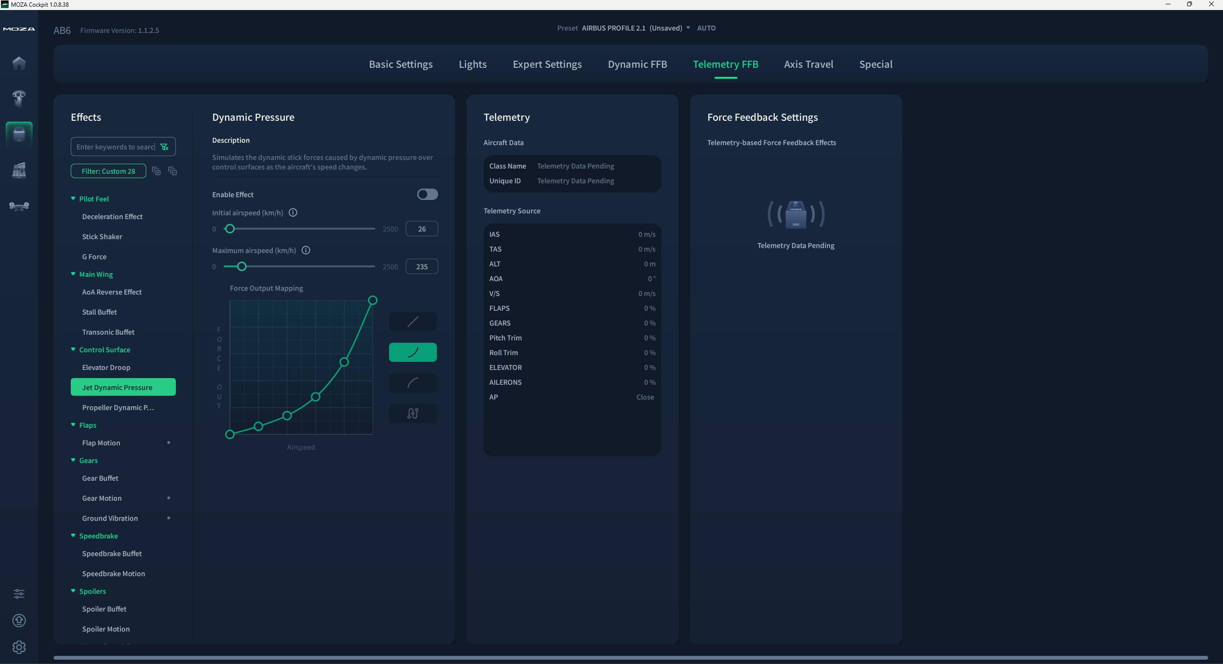1223x664 pixels.
Task: Toggle the Enable Effect switch
Action: pyautogui.click(x=427, y=194)
